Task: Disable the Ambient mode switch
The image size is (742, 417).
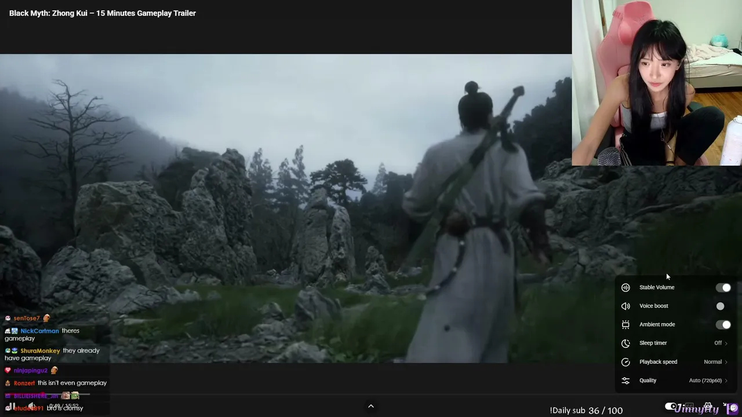Action: (723, 325)
